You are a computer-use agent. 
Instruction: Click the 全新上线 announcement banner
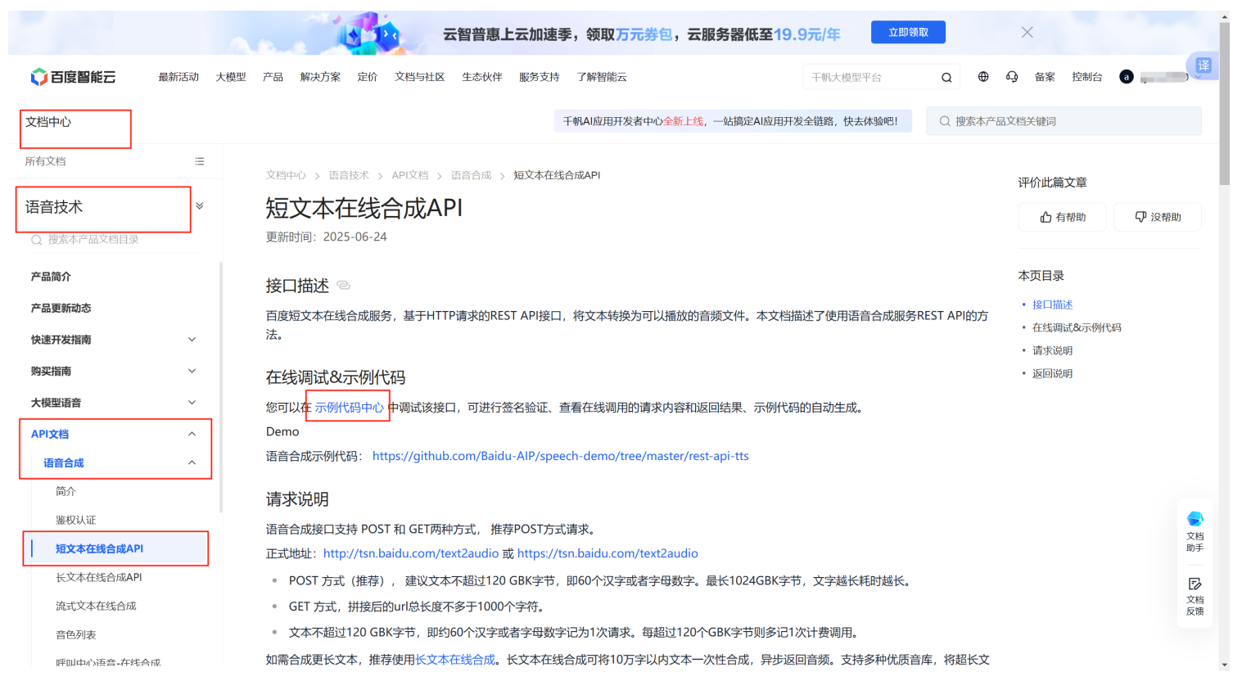point(733,121)
